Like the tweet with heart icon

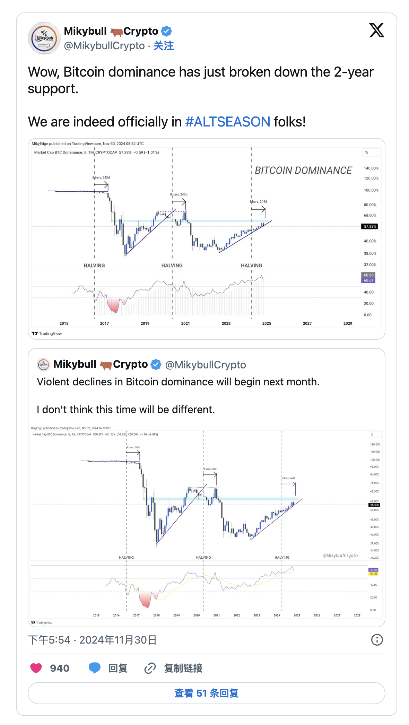36,668
